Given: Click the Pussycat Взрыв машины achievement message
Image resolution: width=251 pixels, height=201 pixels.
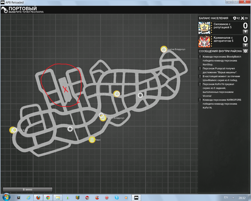Looking at the screenshot, I should tap(220, 70).
